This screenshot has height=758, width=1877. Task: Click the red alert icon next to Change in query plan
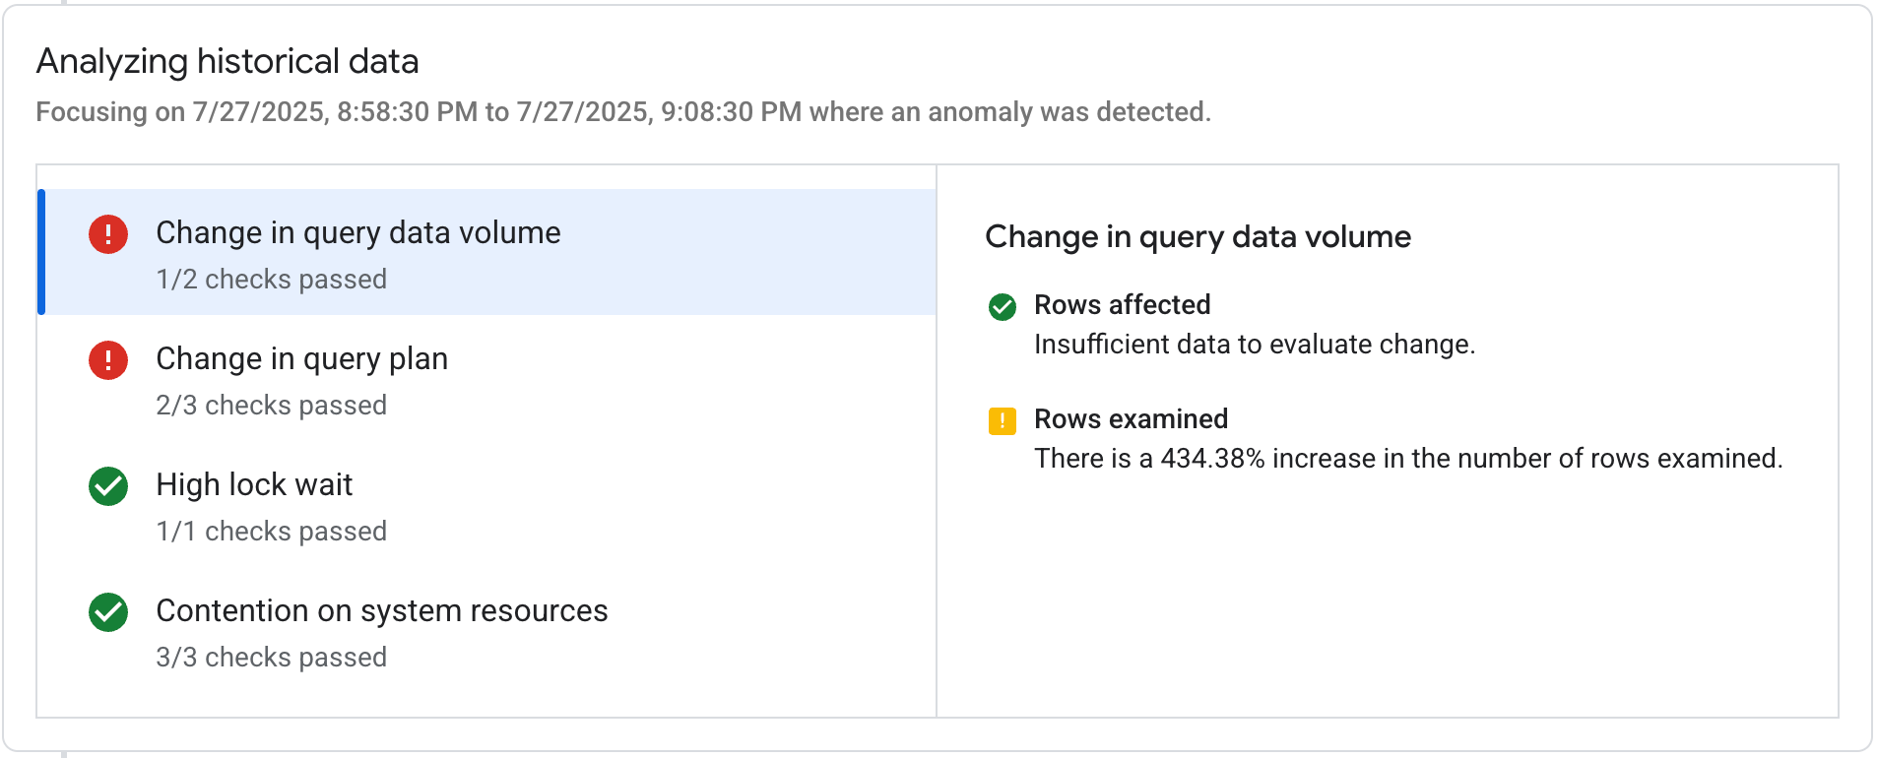(107, 360)
